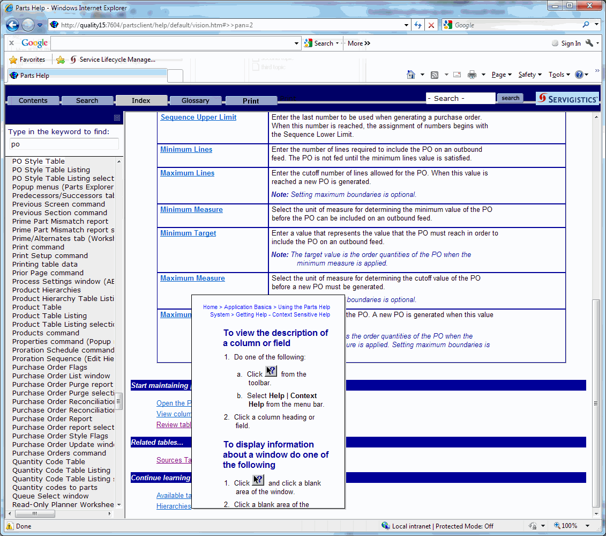Screen dimensions: 606x536
Task: Expand the Google Toolbar search box dropdown
Action: [296, 43]
